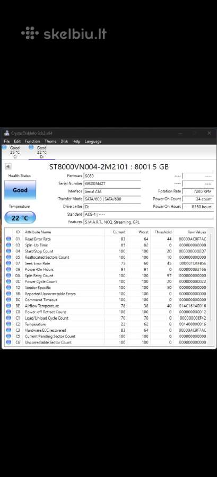Viewport: 217px width, 477px height.
Task: Close the CrystalDiskInfo window
Action: 209,133
